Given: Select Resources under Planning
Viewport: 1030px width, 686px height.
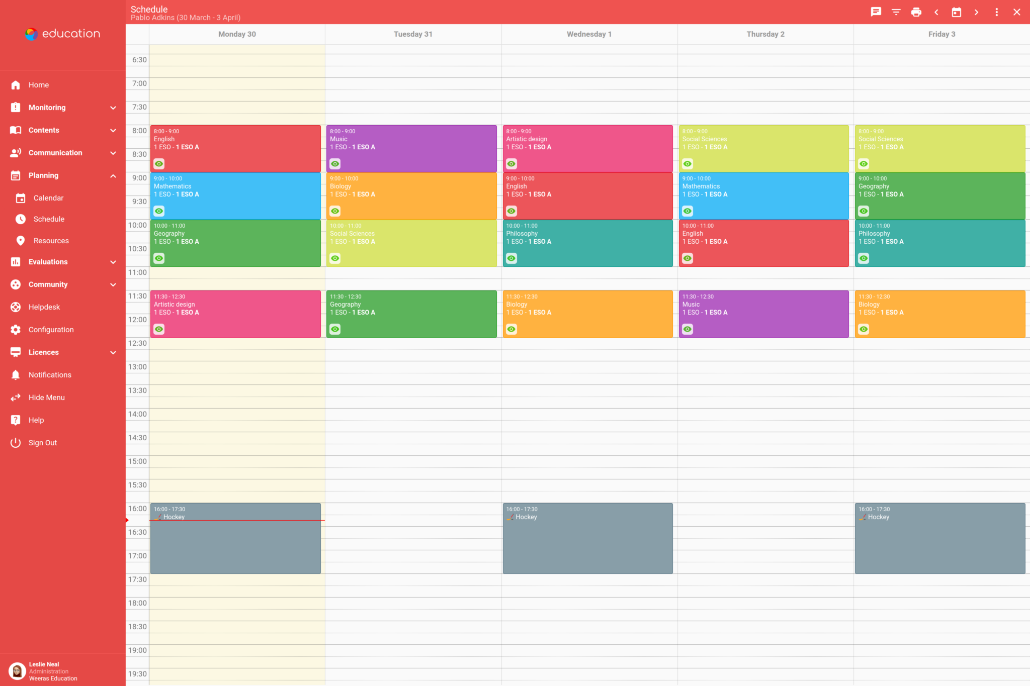Looking at the screenshot, I should click(x=51, y=241).
